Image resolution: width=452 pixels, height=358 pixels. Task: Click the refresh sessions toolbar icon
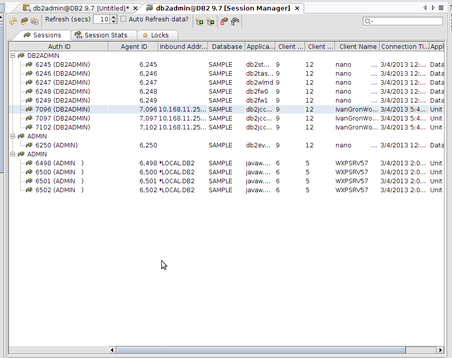[24, 21]
